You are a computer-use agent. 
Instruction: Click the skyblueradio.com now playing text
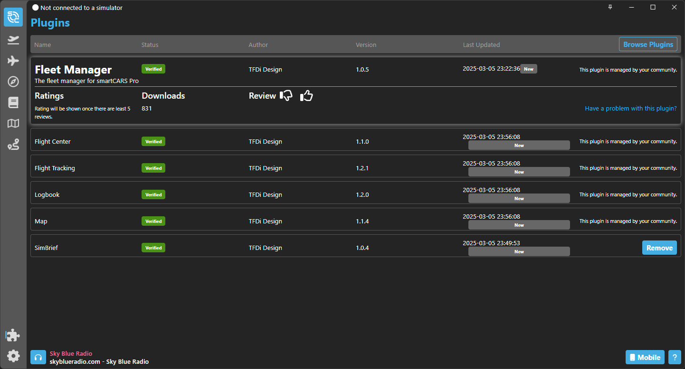(99, 361)
